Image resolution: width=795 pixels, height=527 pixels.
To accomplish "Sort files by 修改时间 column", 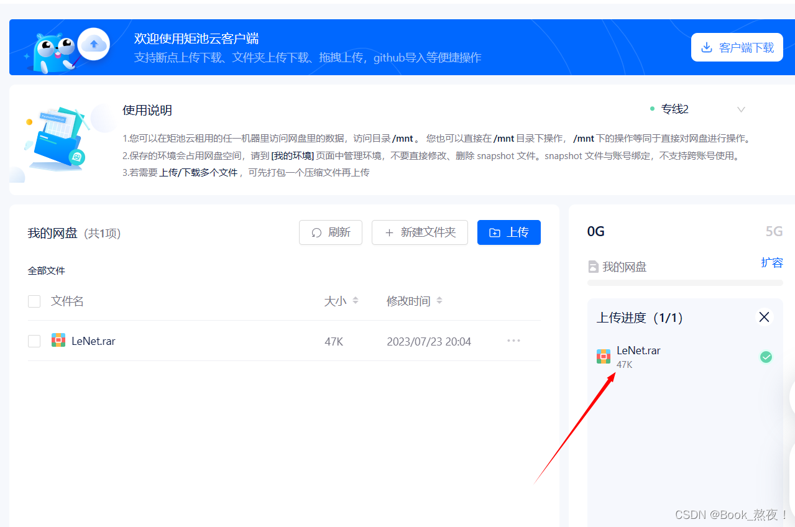I will [x=415, y=301].
